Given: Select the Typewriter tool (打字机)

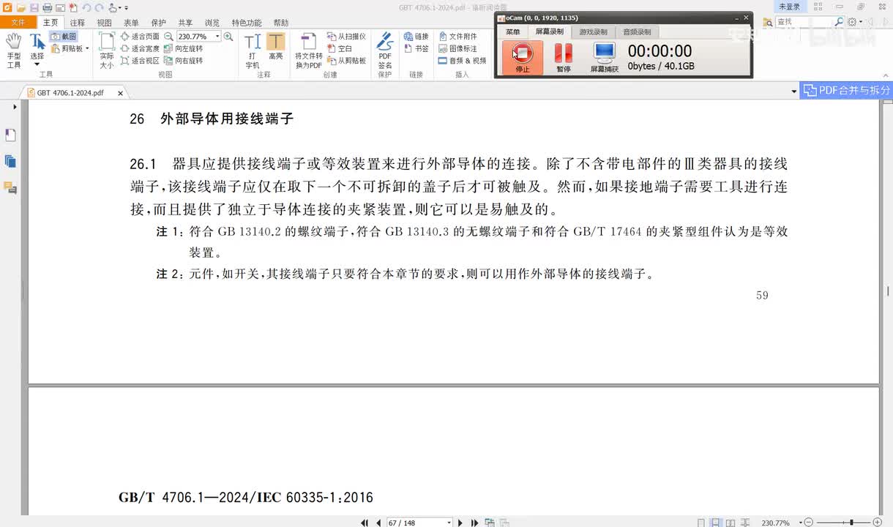Looking at the screenshot, I should (253, 51).
